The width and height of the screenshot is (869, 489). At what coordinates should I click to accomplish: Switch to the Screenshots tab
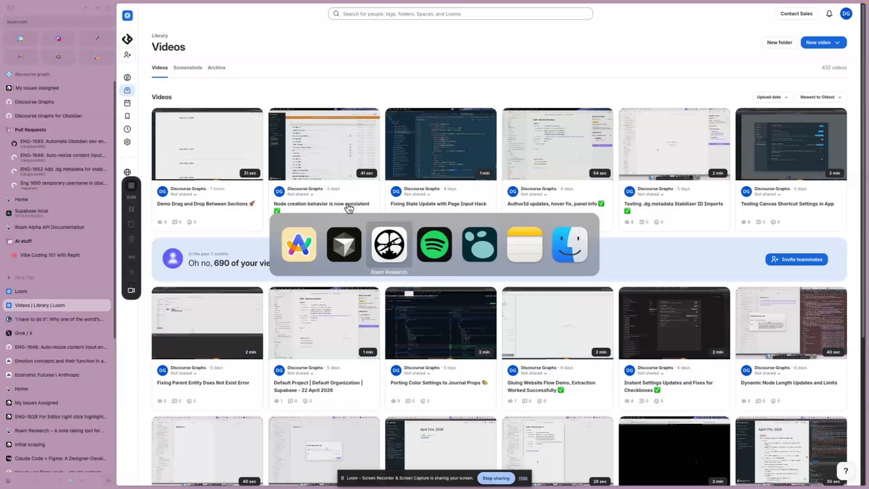(x=187, y=67)
